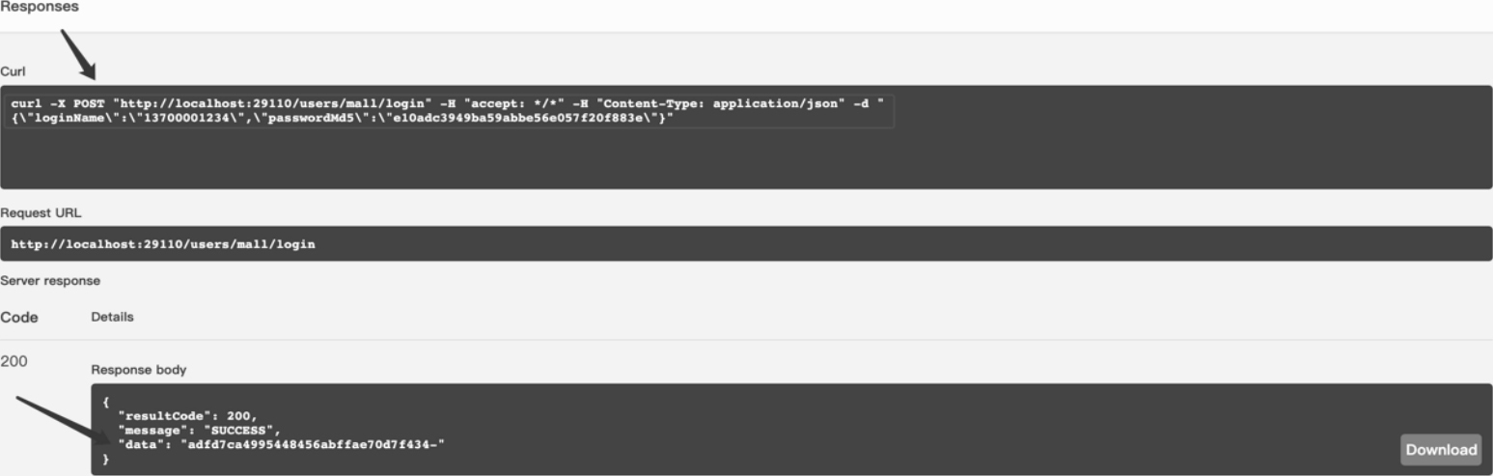The height and width of the screenshot is (476, 1493).
Task: Click the data token value in the response
Action: click(x=312, y=443)
